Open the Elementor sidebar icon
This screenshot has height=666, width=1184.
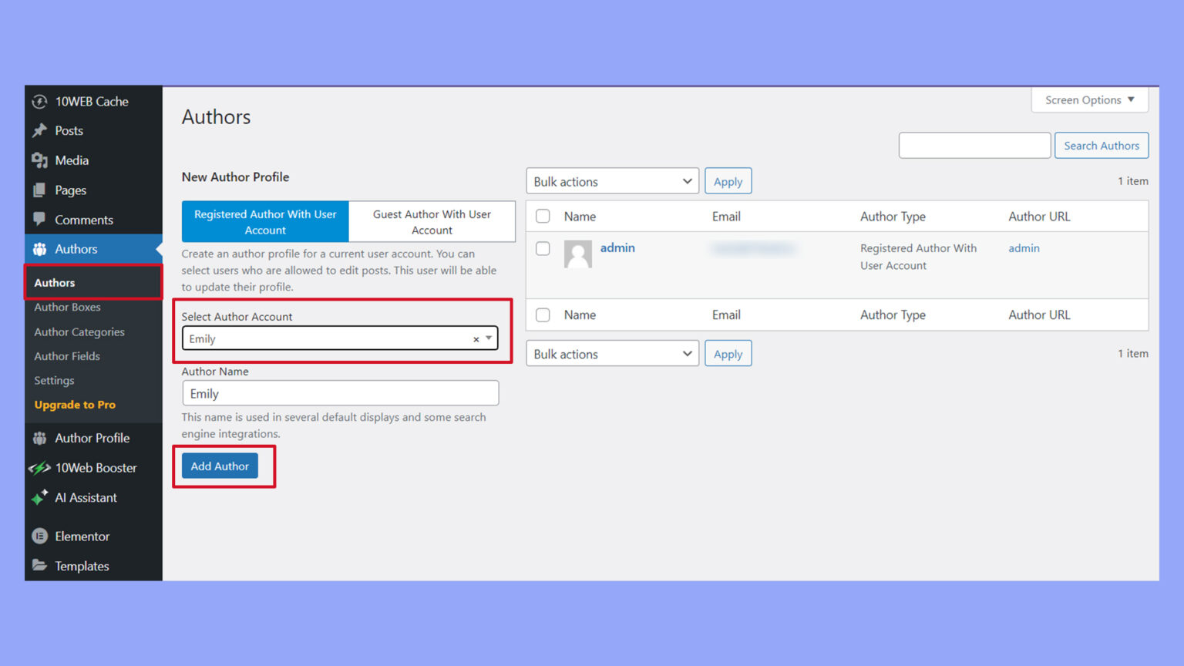pyautogui.click(x=42, y=536)
